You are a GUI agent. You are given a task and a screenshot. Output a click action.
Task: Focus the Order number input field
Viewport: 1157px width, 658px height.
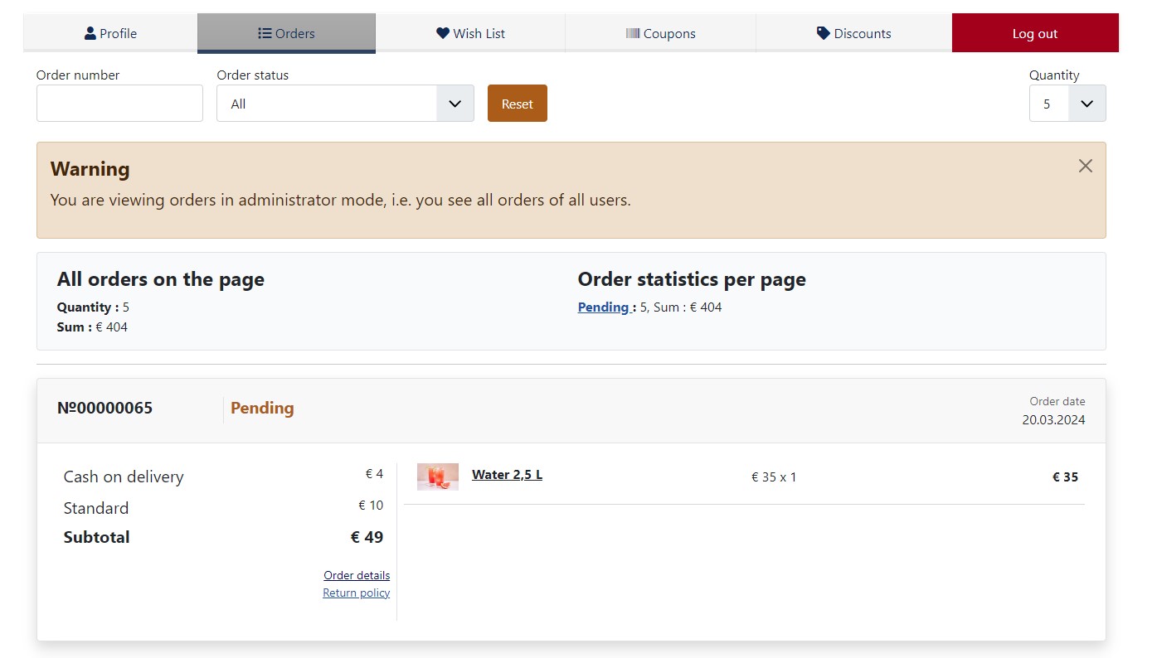coord(119,104)
